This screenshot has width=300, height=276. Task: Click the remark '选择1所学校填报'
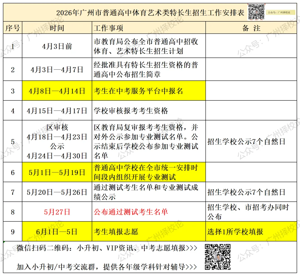coord(251,231)
